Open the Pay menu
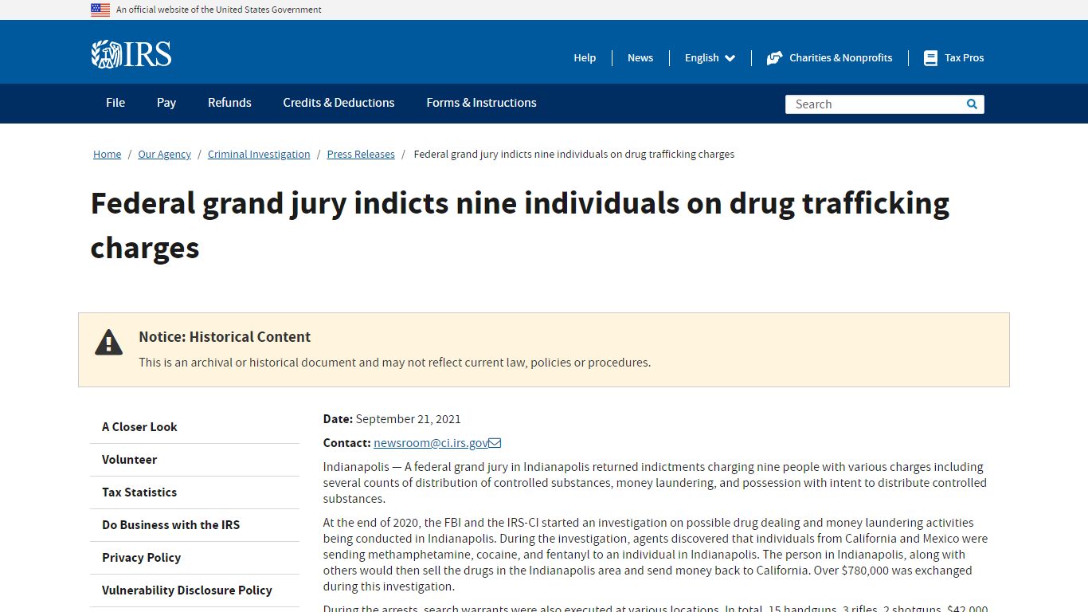The height and width of the screenshot is (612, 1088). click(166, 103)
